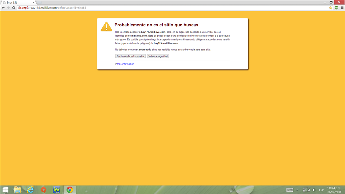The image size is (345, 194).
Task: Open the orange taskbar app icon
Action: [x=43, y=190]
